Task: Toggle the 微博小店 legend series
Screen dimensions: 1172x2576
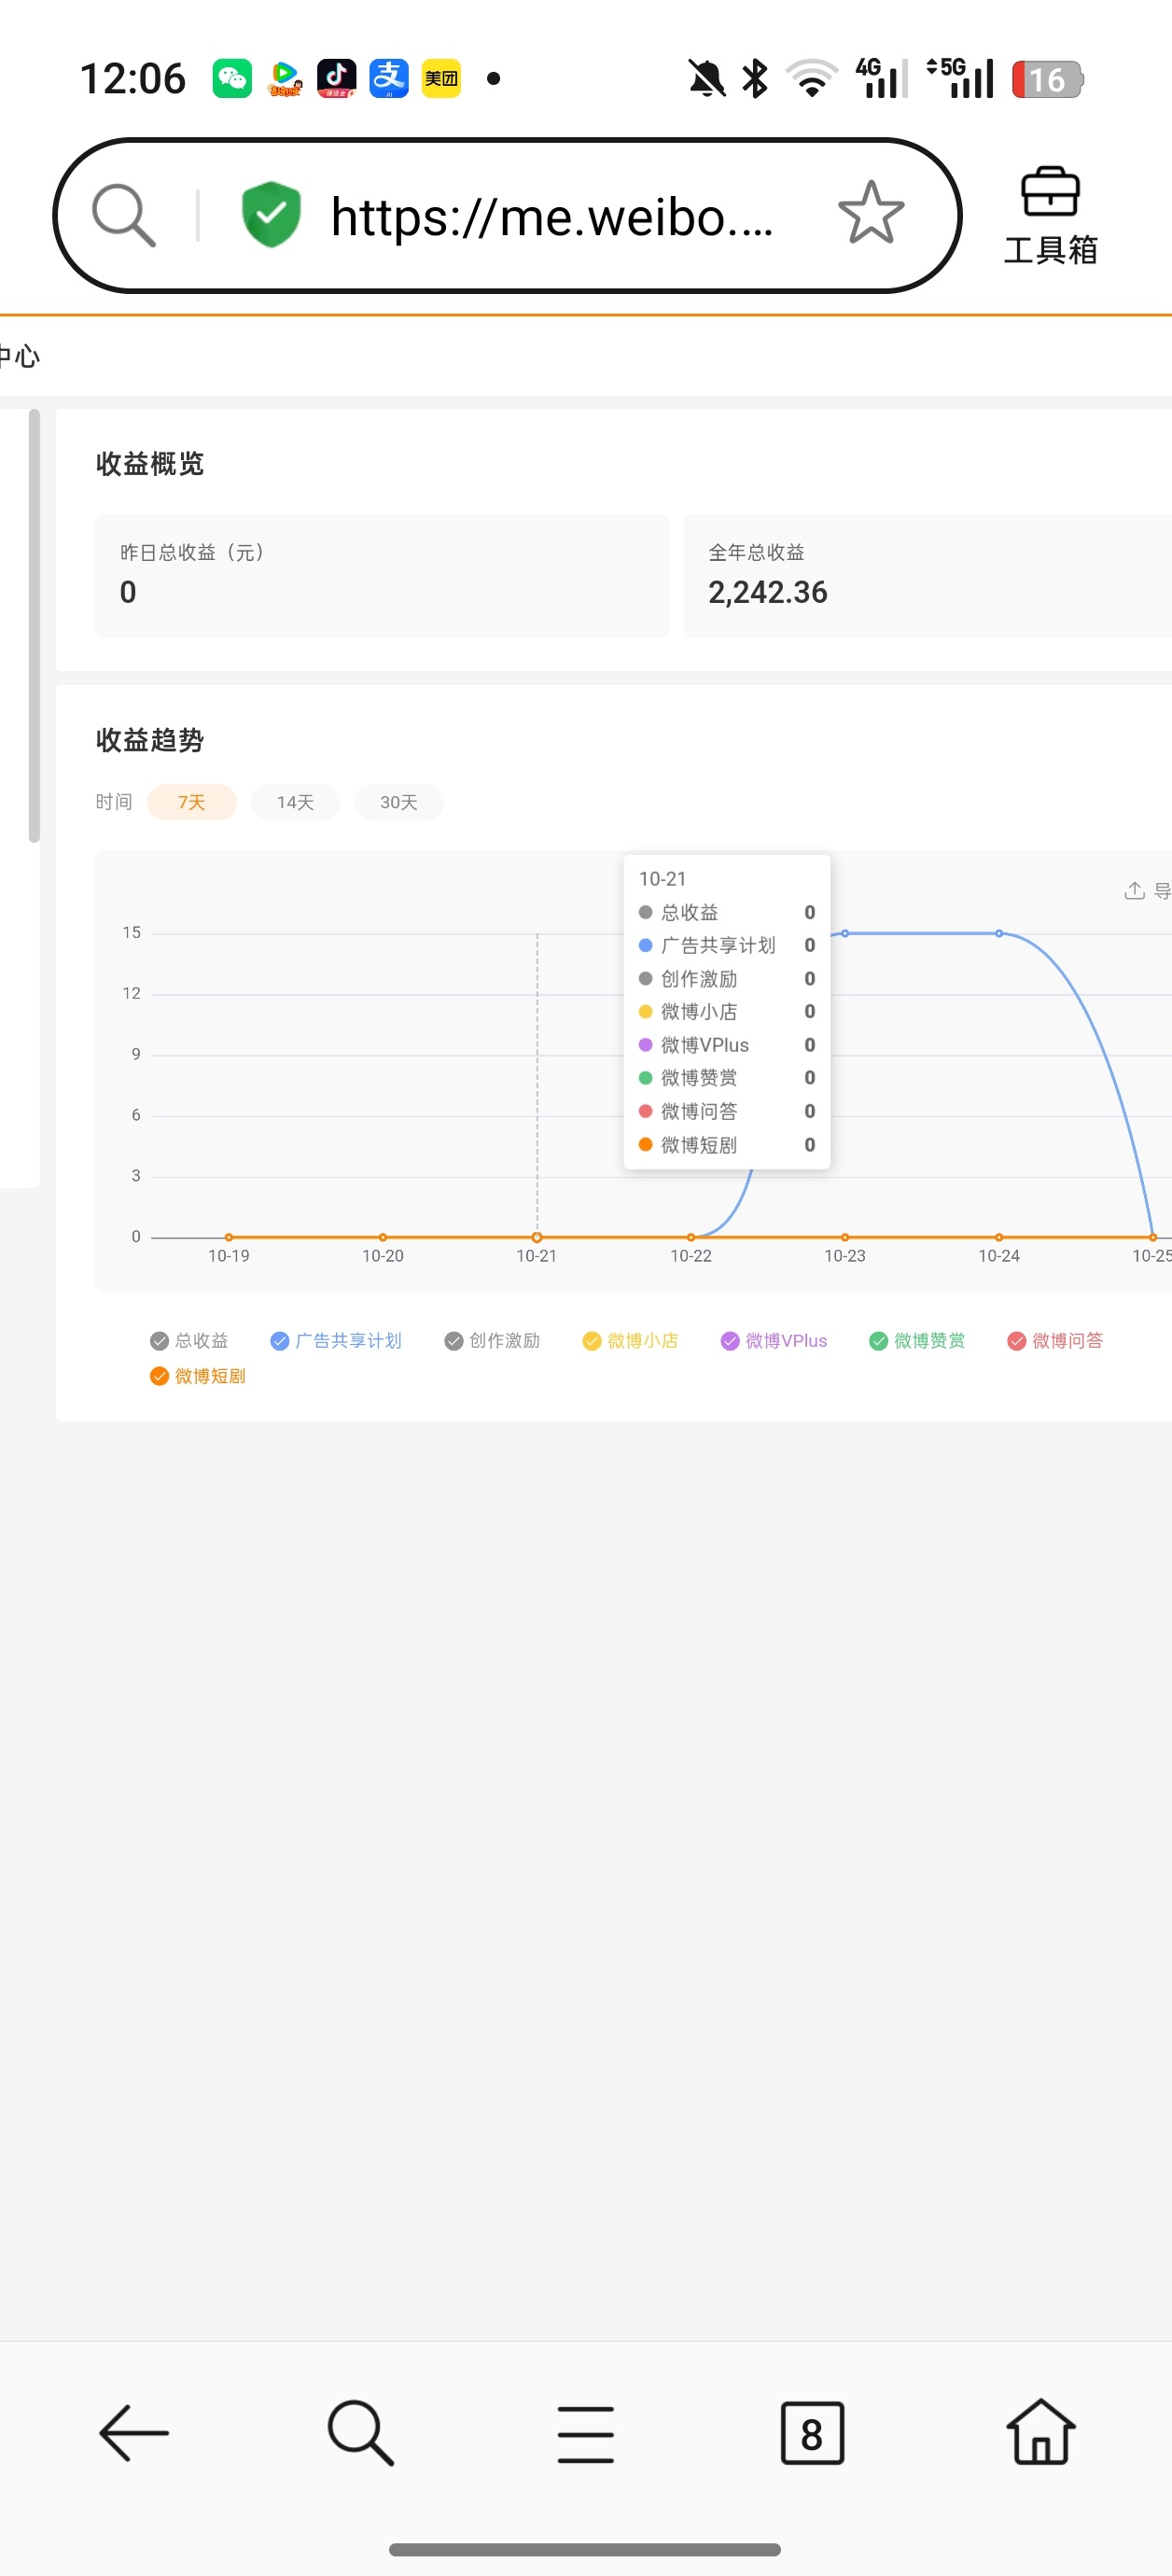Action: 630,1341
